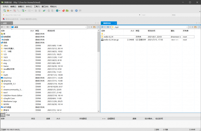Click the red bookmark add-session icon
Image resolution: width=201 pixels, height=131 pixels.
point(4,19)
